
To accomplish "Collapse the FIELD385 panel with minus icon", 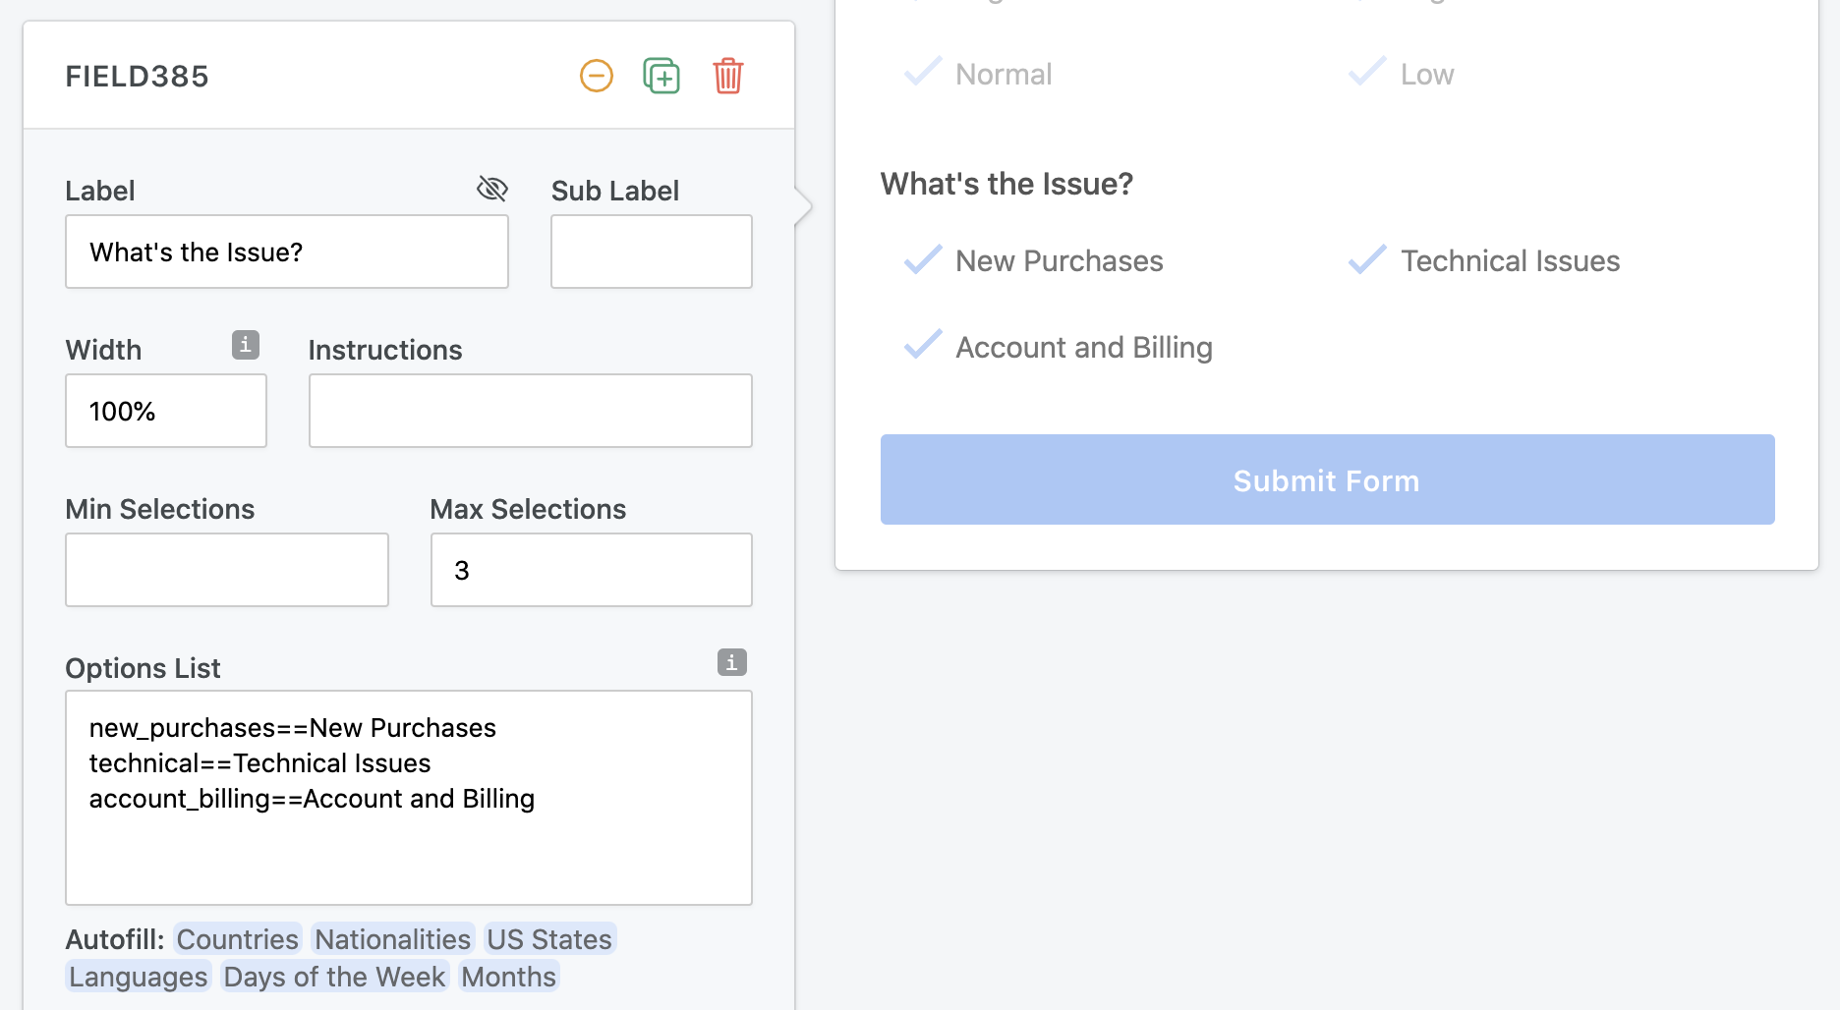I will pos(597,76).
